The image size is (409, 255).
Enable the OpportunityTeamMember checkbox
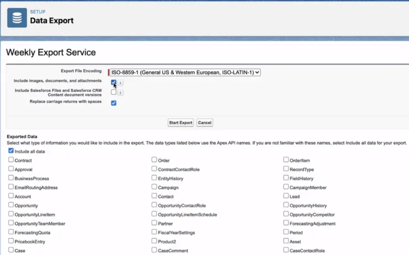pos(11,223)
